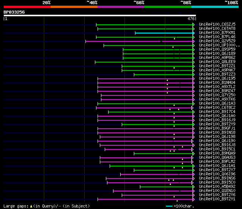Click the green arrowhead ending the A5B492 bar

tap(194, 187)
